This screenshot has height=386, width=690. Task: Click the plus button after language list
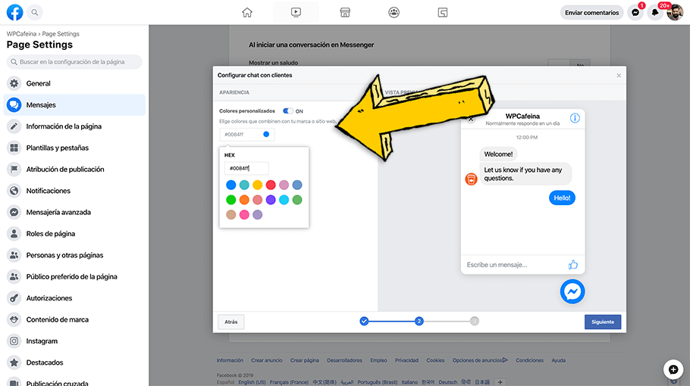coord(500,382)
